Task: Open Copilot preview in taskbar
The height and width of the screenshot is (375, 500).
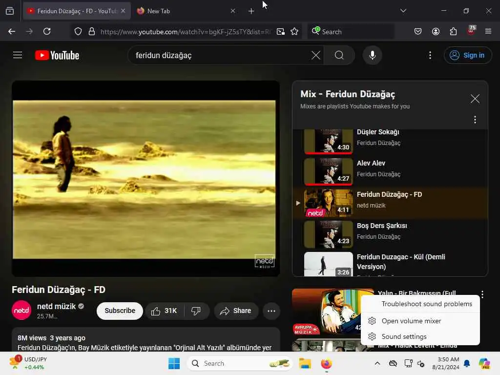Action: pyautogui.click(x=484, y=363)
